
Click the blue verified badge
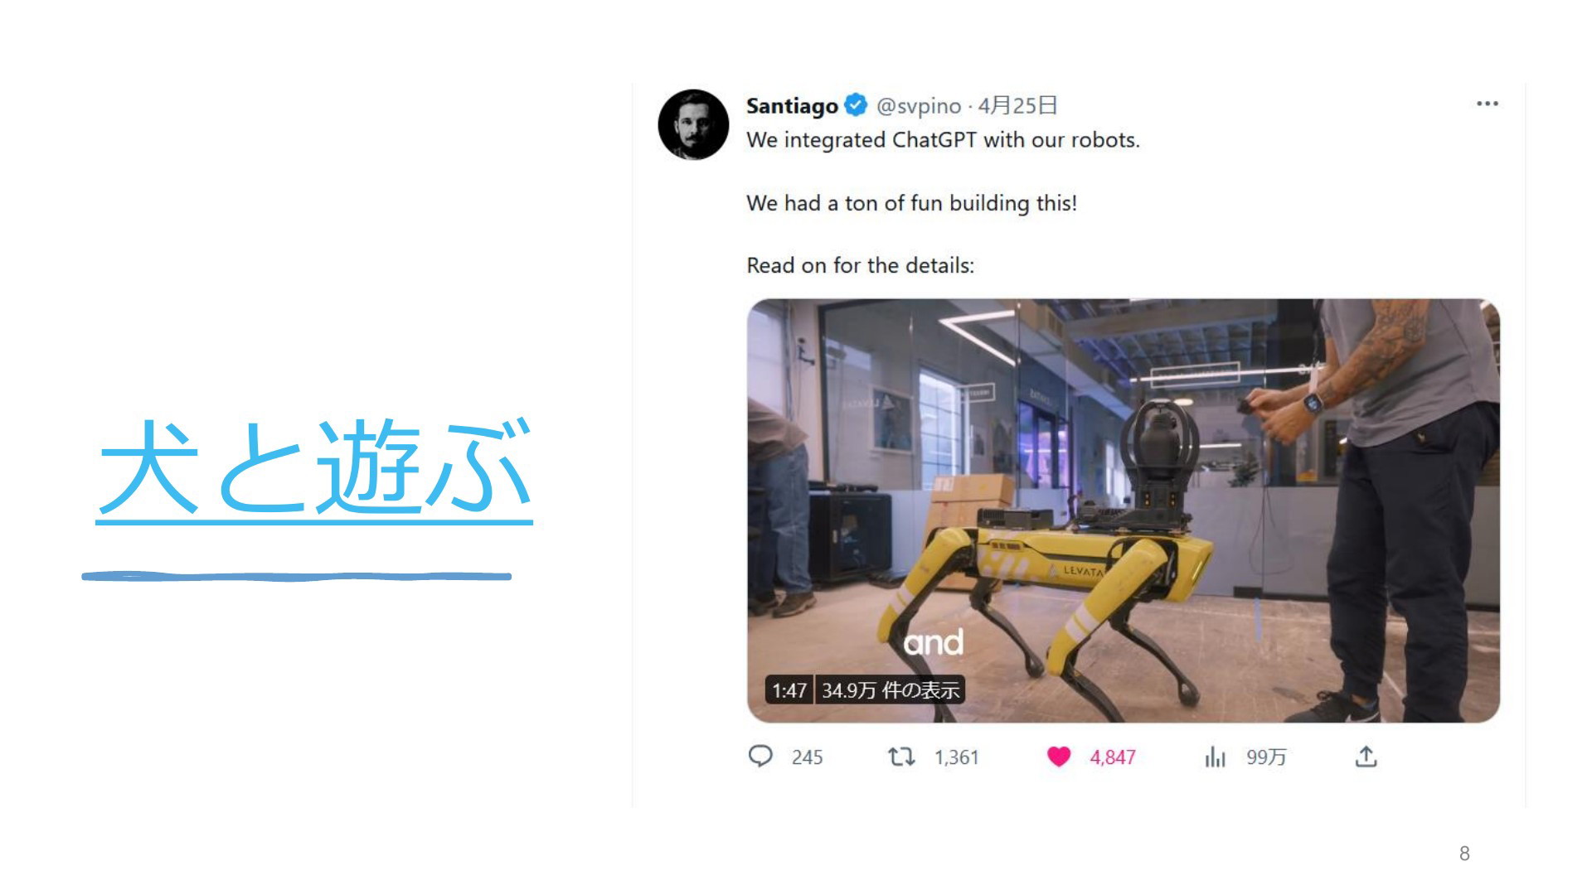pyautogui.click(x=856, y=105)
